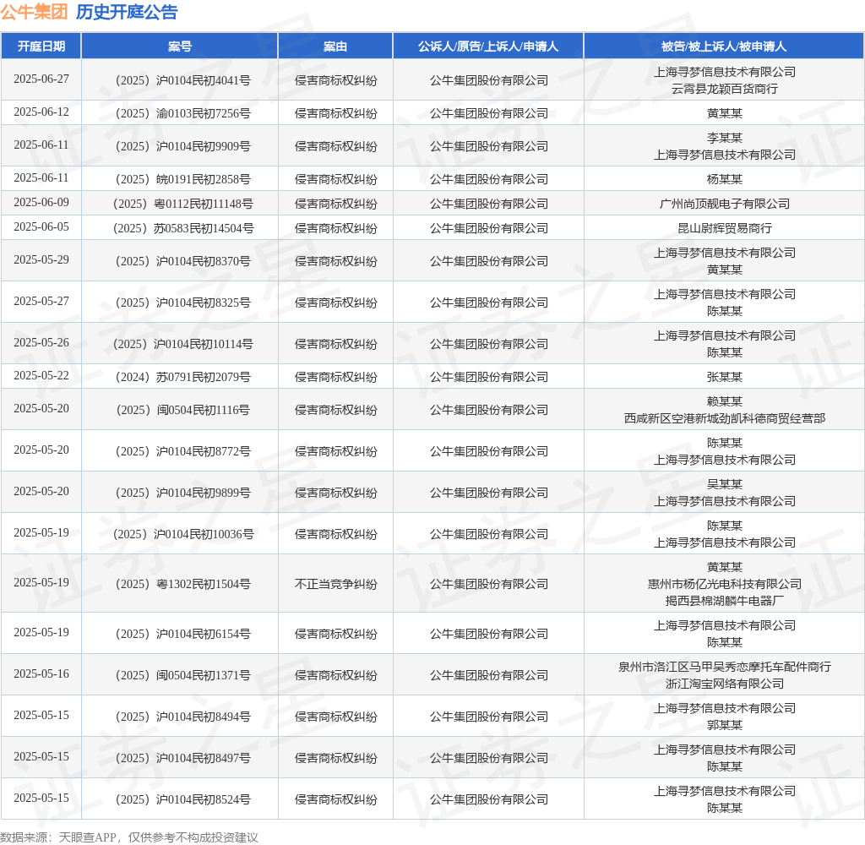
Task: Click 陈某某 in the 10114号 row
Action: click(x=725, y=352)
